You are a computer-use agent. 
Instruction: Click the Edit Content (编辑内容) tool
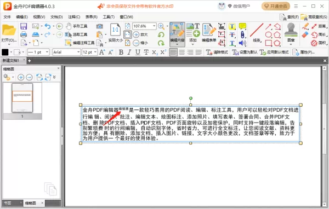(177, 34)
